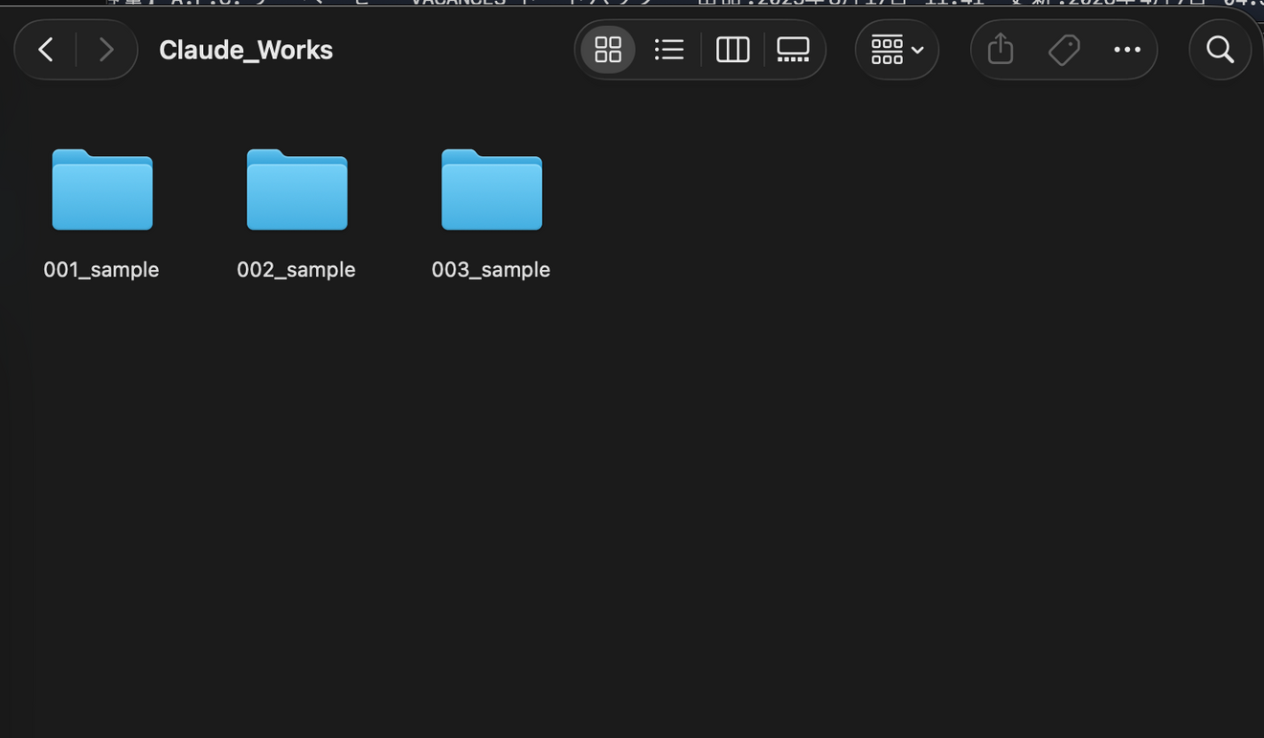Expand the view grouping dropdown menu

896,49
